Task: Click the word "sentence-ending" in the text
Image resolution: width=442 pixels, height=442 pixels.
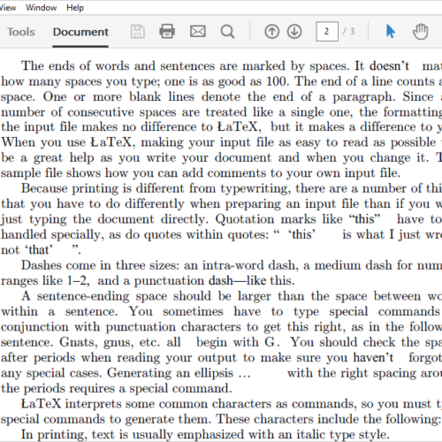Action: tap(83, 296)
